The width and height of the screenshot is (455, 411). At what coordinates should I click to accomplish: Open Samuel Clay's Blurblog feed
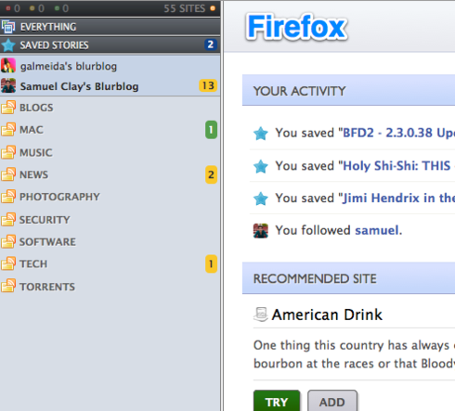(x=79, y=86)
